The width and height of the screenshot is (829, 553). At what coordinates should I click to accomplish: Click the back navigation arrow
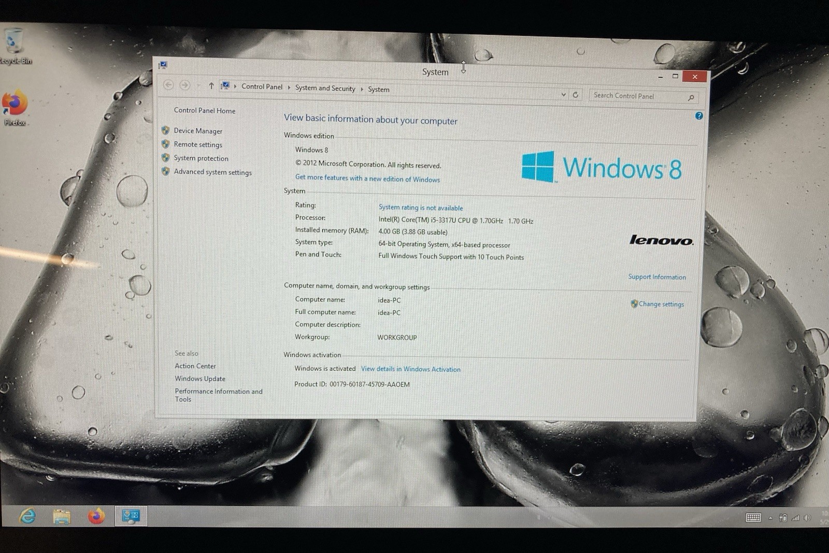click(x=168, y=84)
